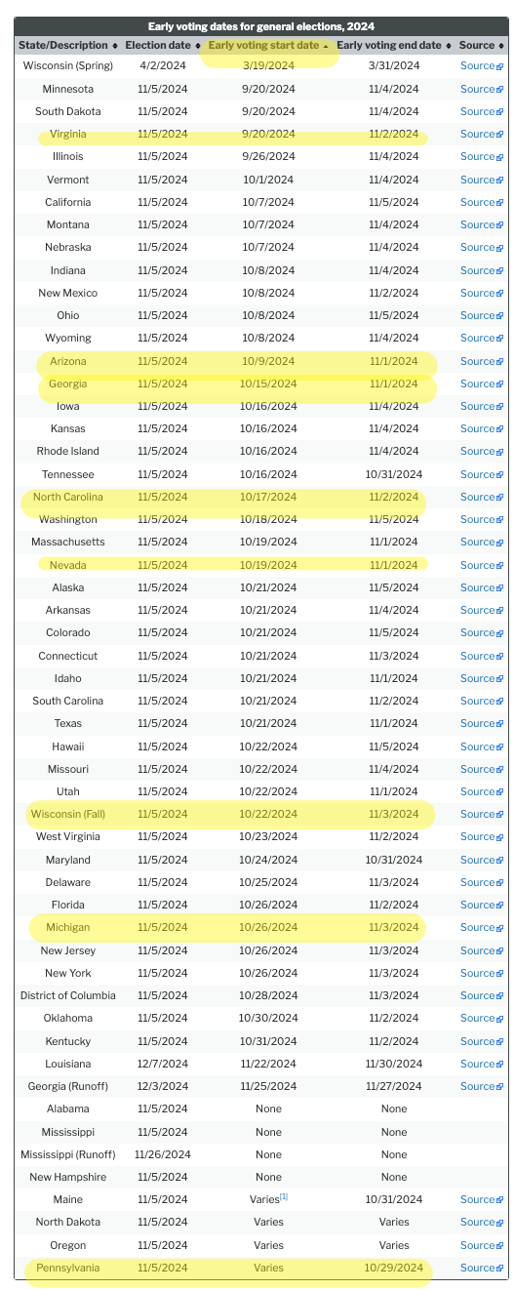Open Source link for Pennsylvania row

pyautogui.click(x=481, y=1268)
